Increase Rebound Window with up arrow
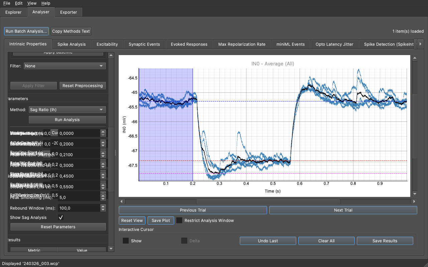 pos(103,206)
